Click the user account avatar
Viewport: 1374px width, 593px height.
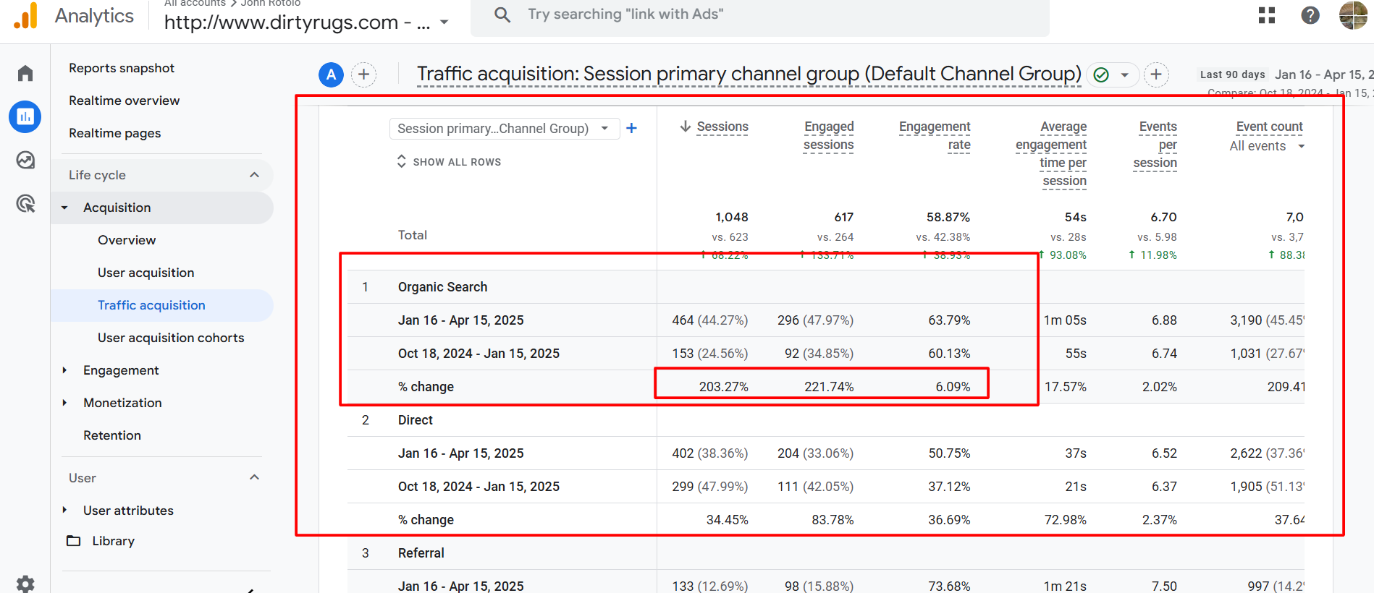(1352, 15)
